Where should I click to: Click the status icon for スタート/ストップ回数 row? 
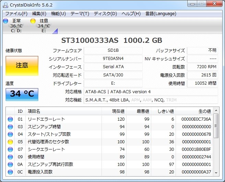click(x=10, y=134)
